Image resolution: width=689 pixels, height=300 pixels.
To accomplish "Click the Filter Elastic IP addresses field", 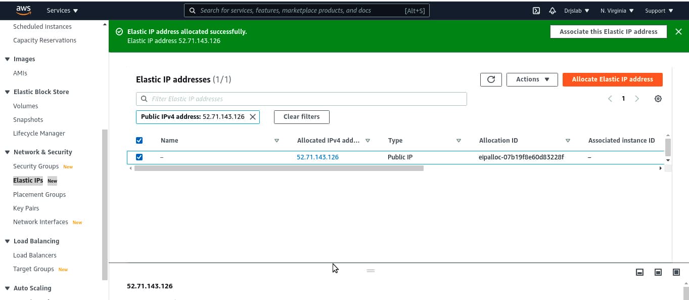I will click(x=301, y=99).
